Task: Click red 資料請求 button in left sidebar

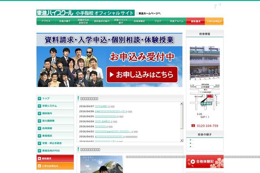Action: coord(55,158)
